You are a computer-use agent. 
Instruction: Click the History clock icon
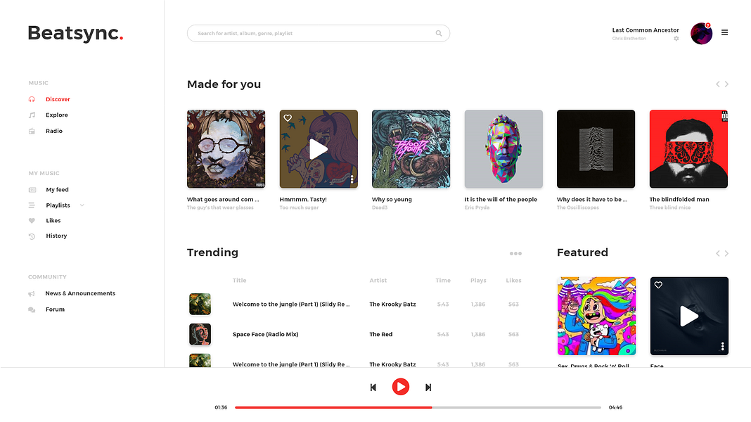pos(32,236)
